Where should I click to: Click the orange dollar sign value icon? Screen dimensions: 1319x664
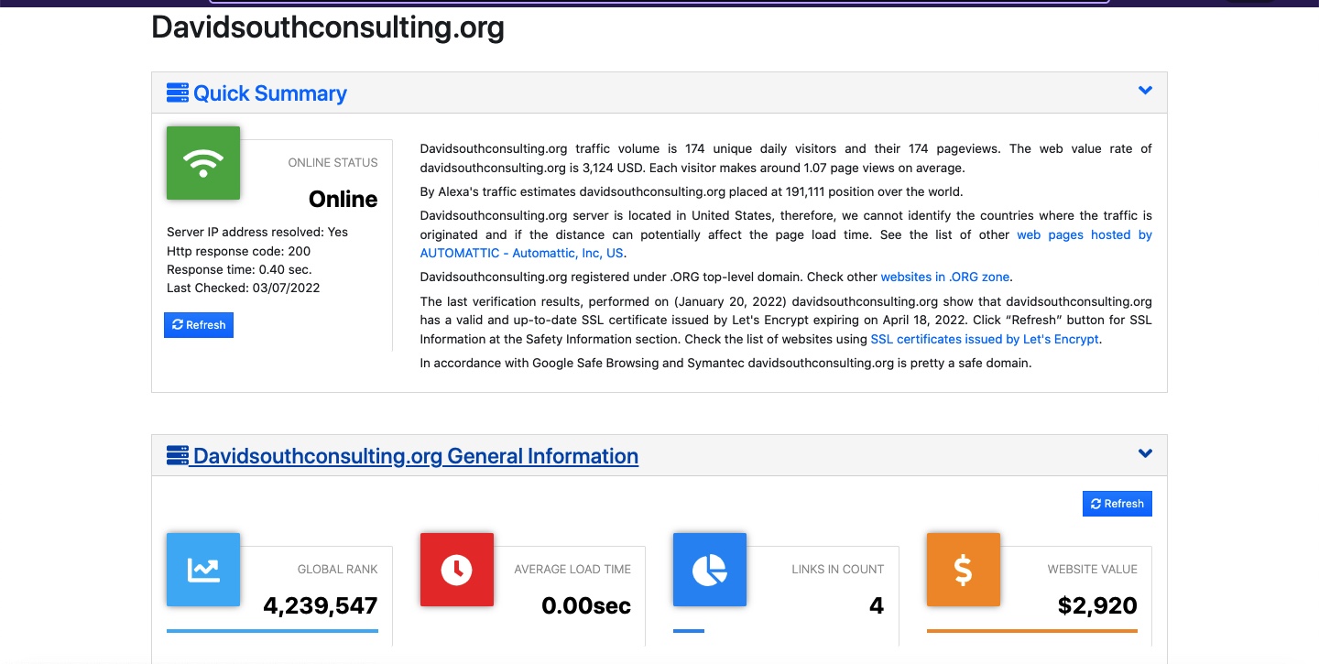(963, 570)
